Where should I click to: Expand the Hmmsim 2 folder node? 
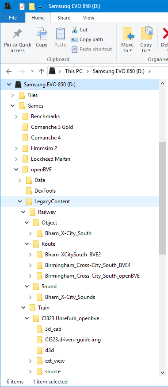pyautogui.click(x=16, y=148)
